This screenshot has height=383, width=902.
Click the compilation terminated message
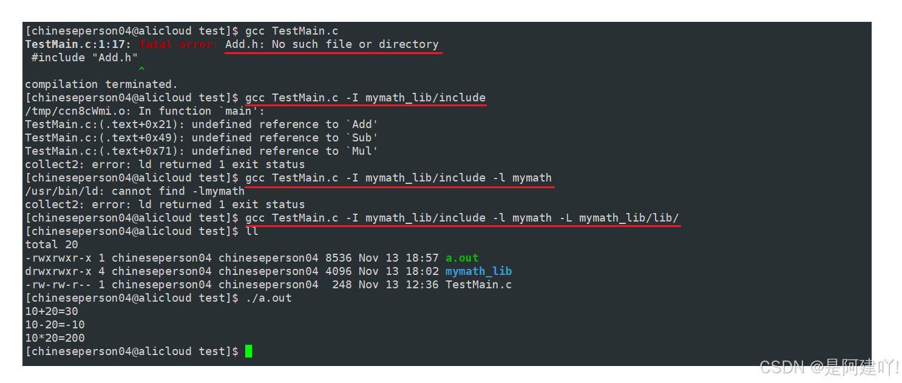point(101,84)
